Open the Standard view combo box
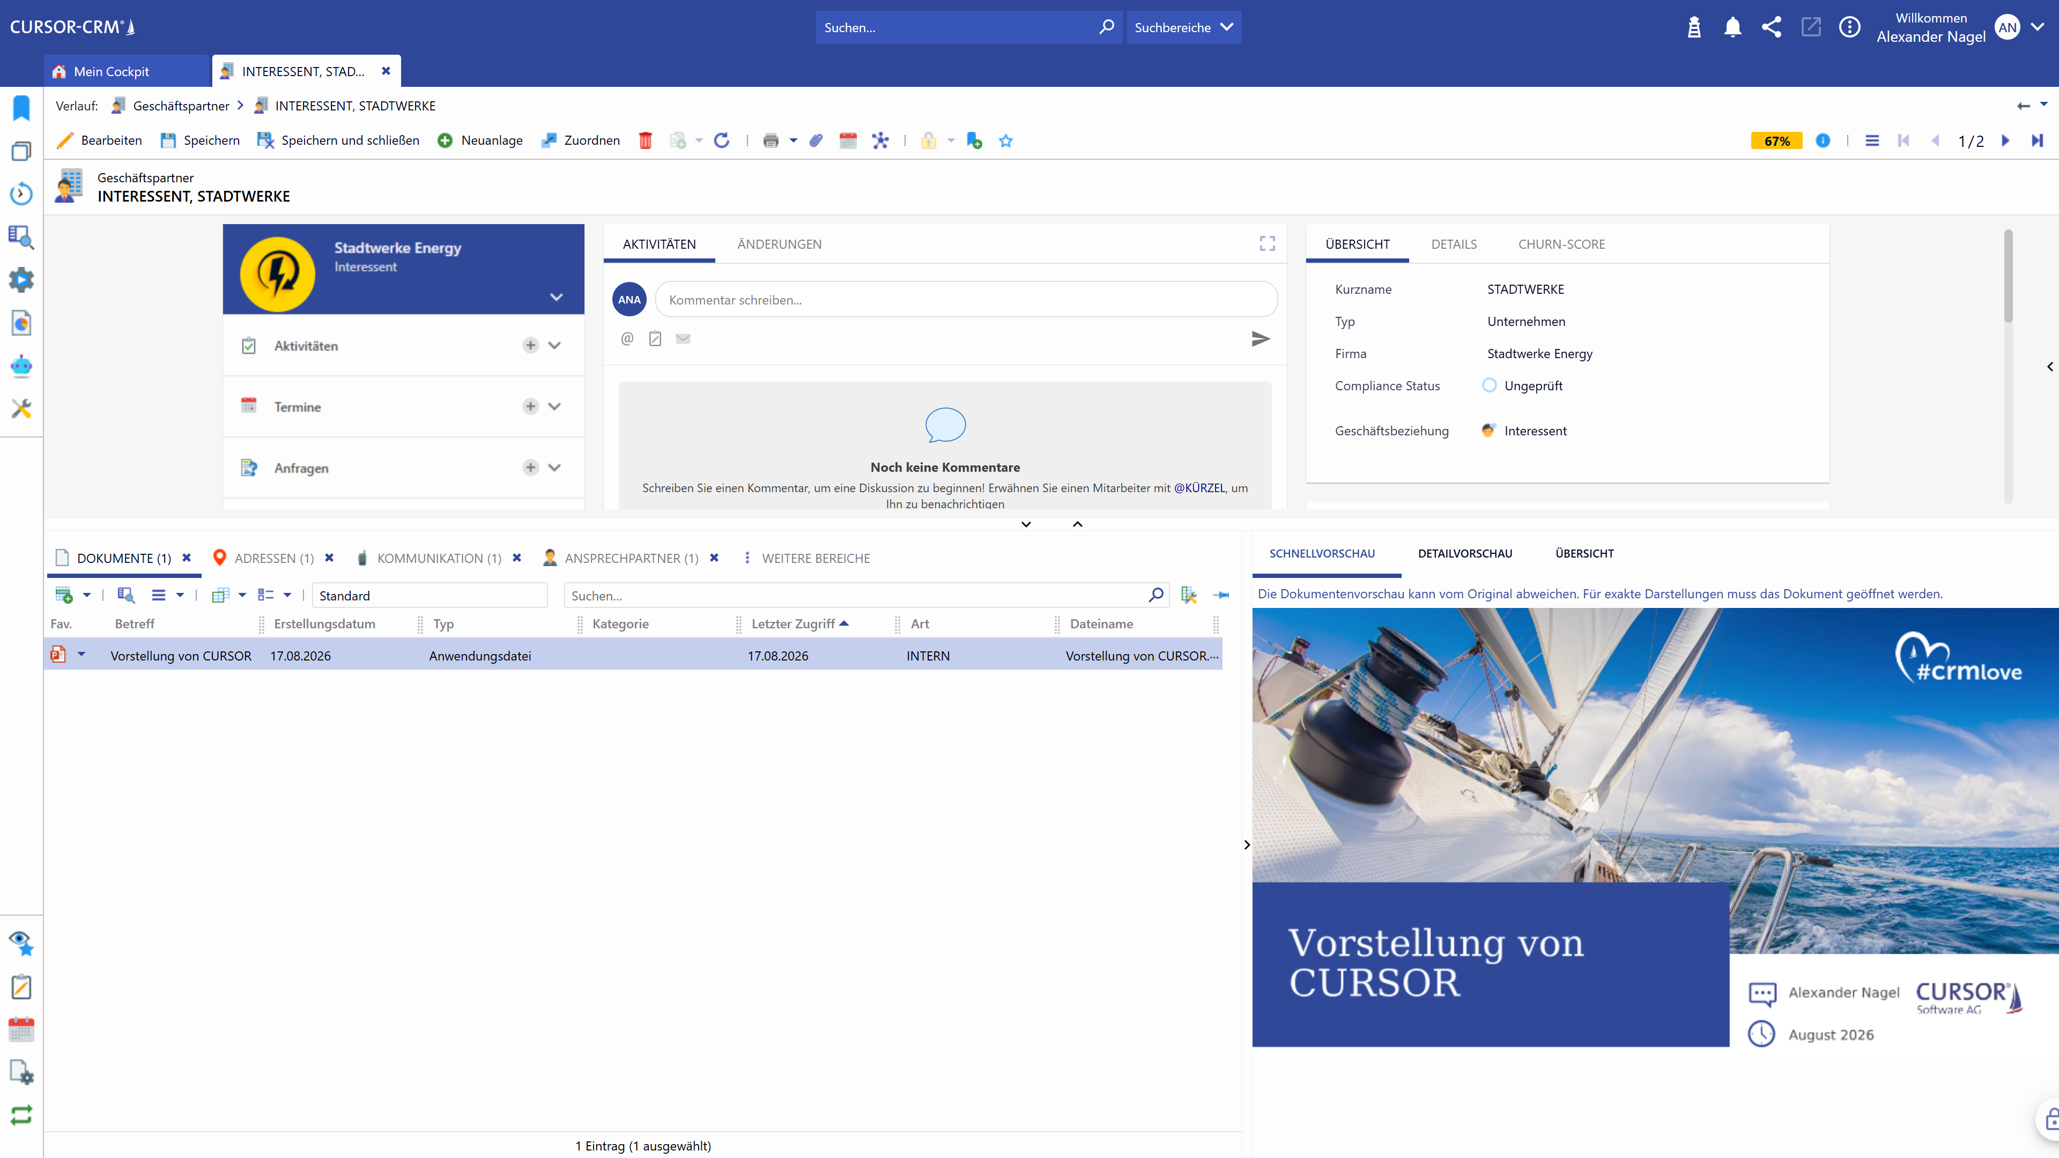Image resolution: width=2059 pixels, height=1158 pixels. [430, 596]
